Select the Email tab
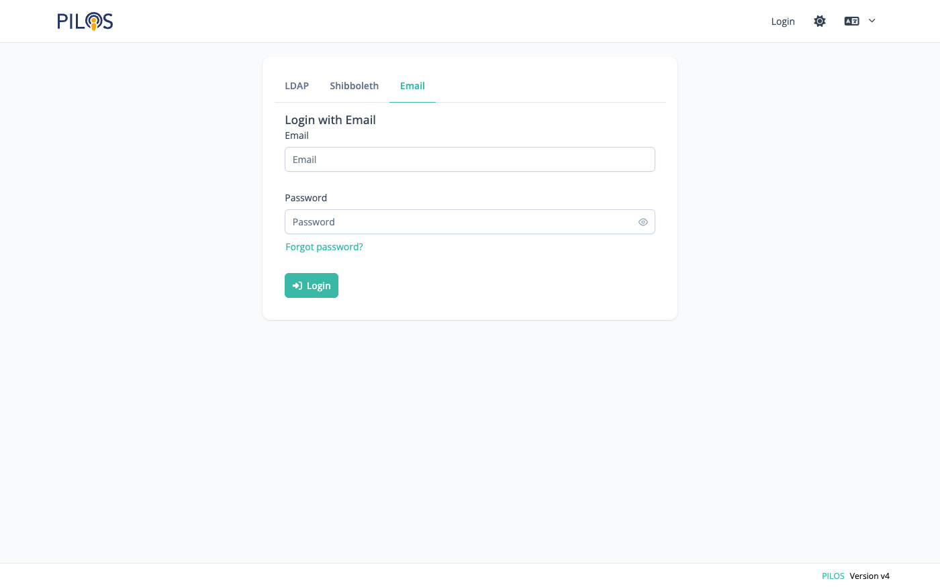940x587 pixels. tap(412, 86)
